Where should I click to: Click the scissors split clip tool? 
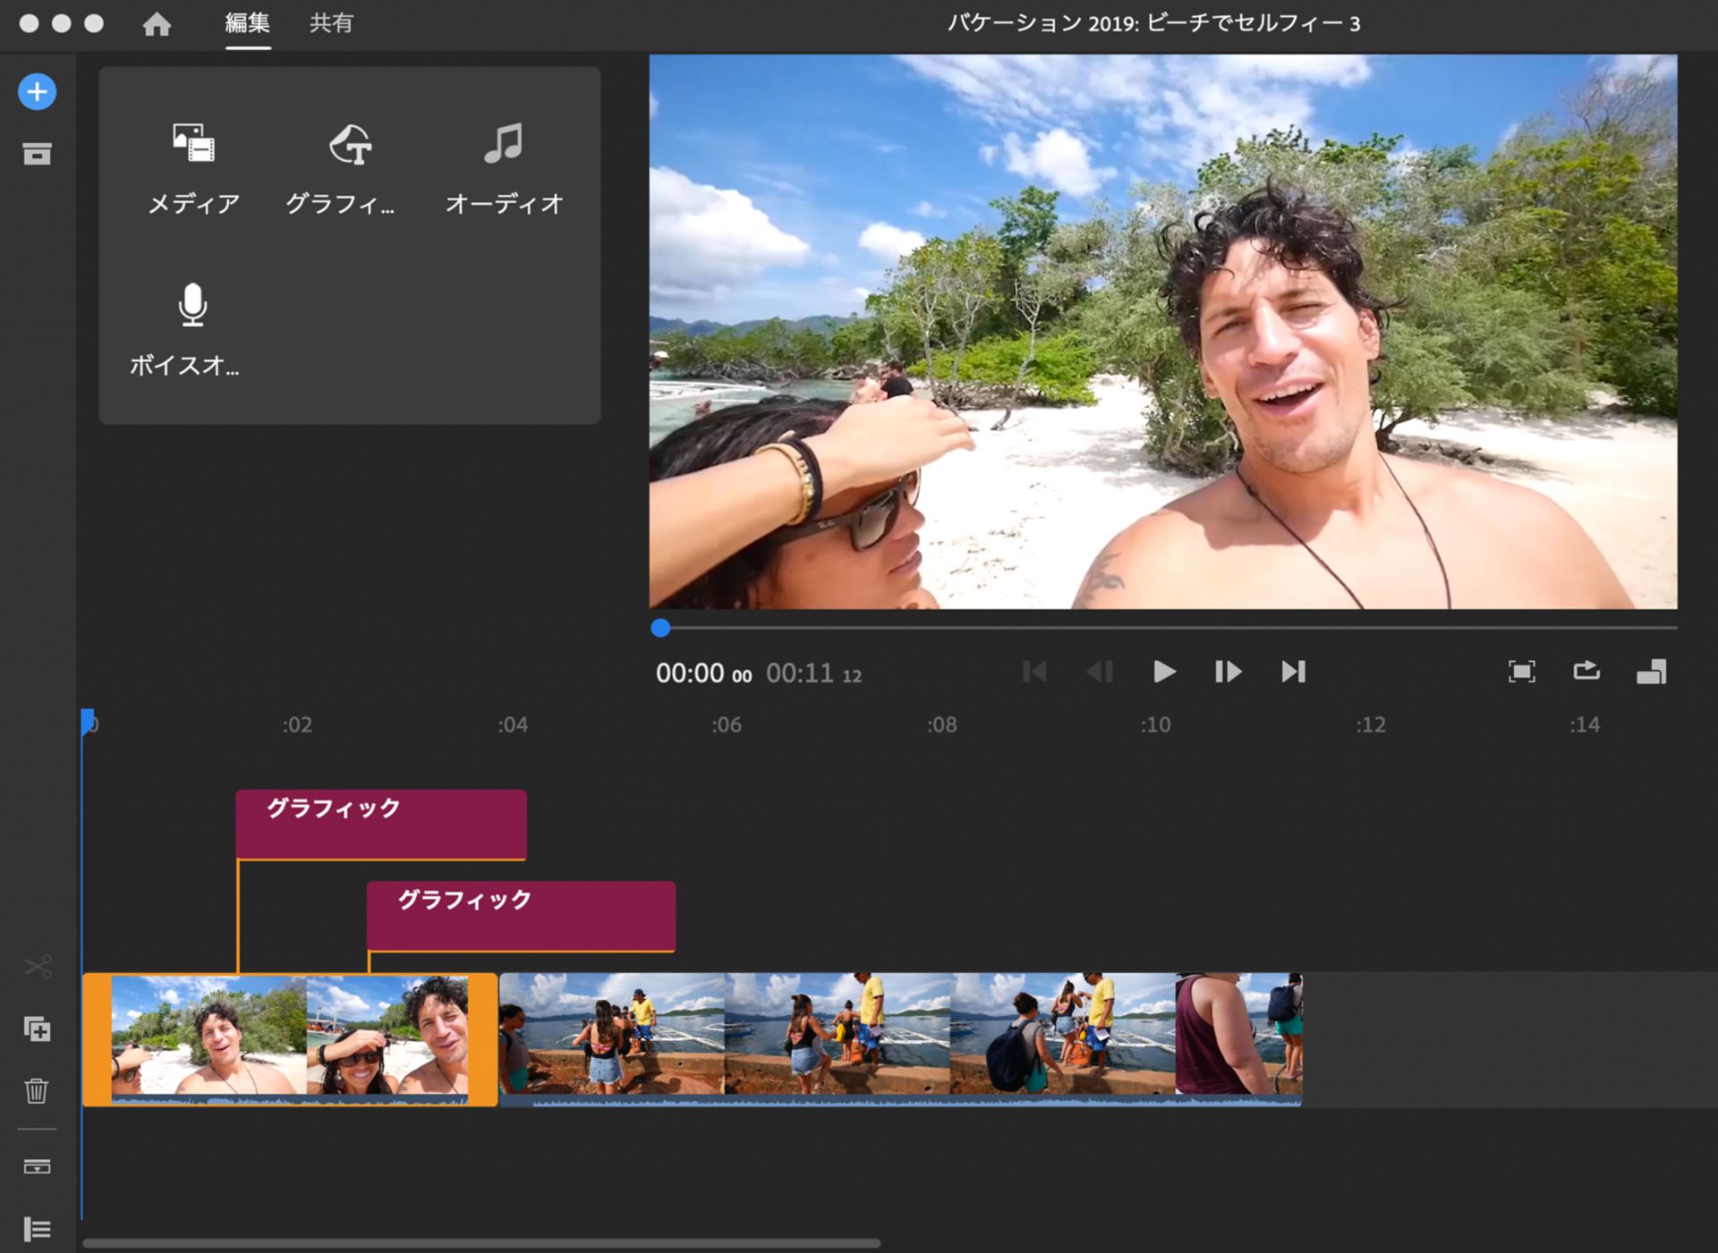38,967
